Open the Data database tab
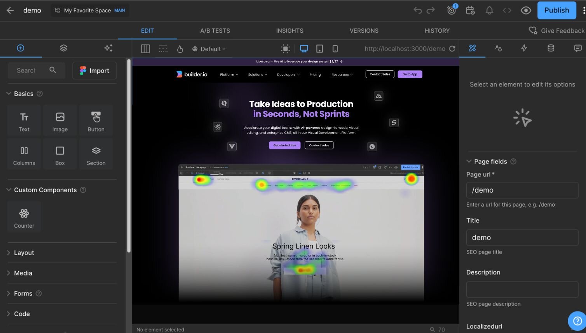This screenshot has width=586, height=333. [x=551, y=48]
